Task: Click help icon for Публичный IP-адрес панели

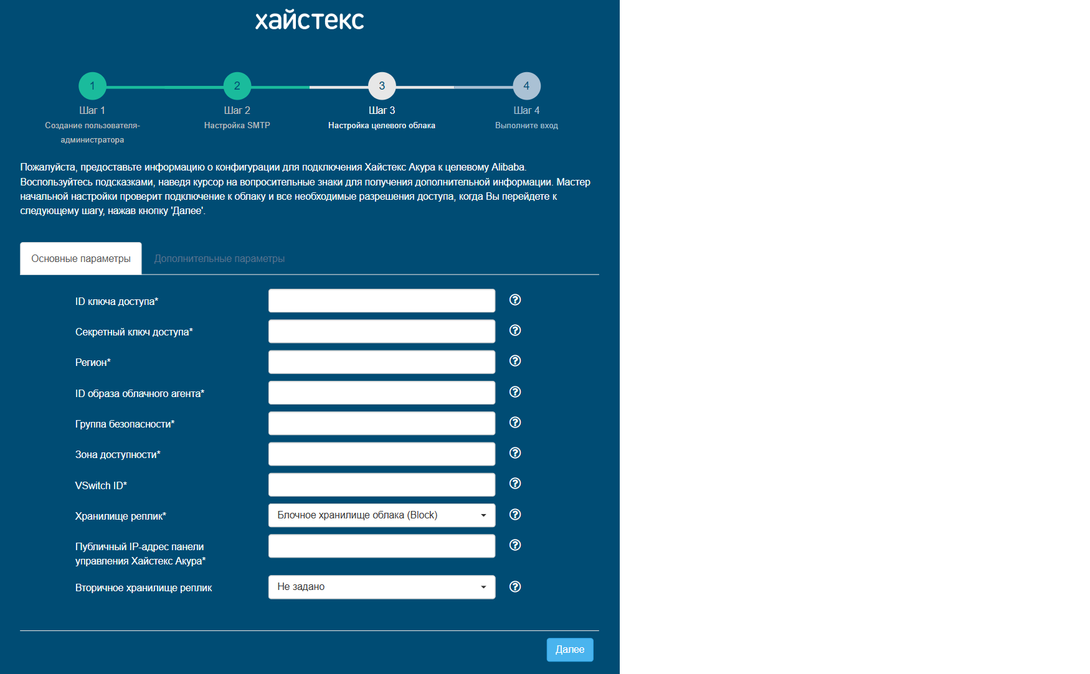Action: (x=515, y=545)
